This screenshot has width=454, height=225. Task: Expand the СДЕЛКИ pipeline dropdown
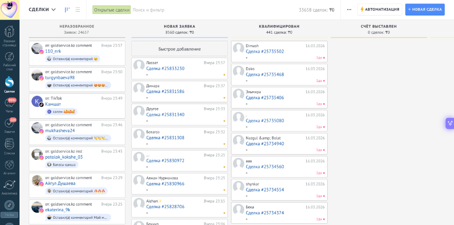(43, 10)
